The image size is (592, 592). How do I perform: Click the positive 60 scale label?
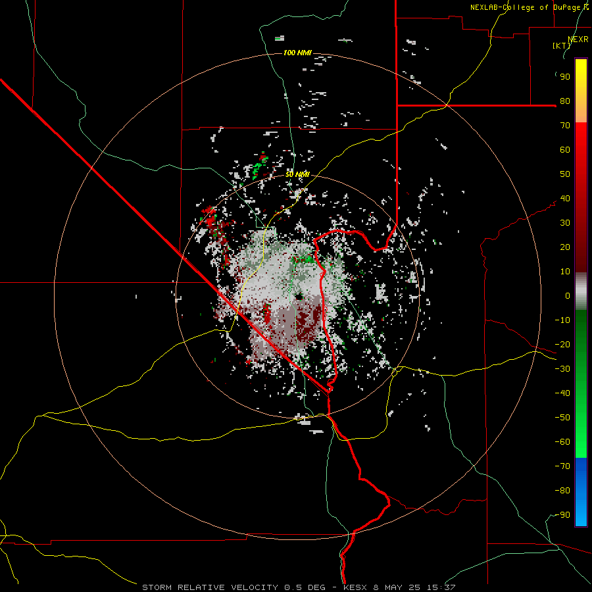point(565,149)
